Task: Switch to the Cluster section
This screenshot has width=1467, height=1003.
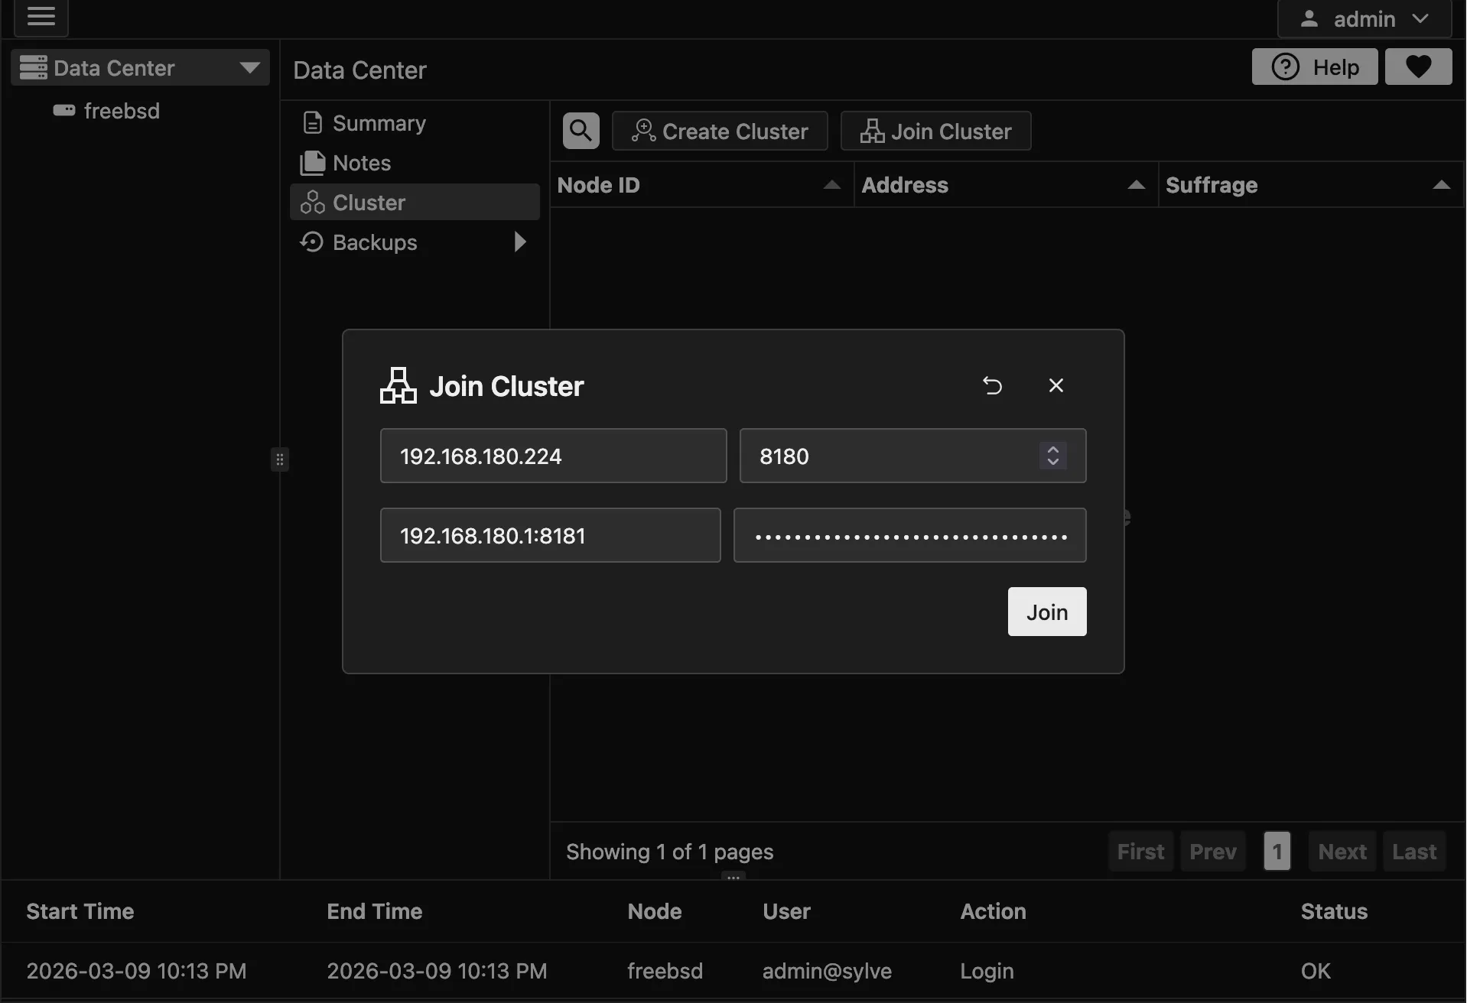Action: coord(369,202)
